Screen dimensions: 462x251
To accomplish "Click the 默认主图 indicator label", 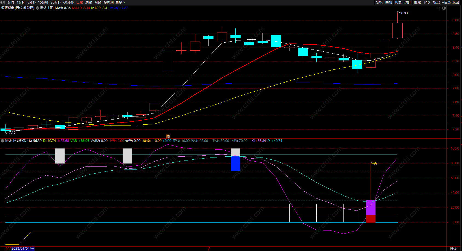I will (x=47, y=8).
